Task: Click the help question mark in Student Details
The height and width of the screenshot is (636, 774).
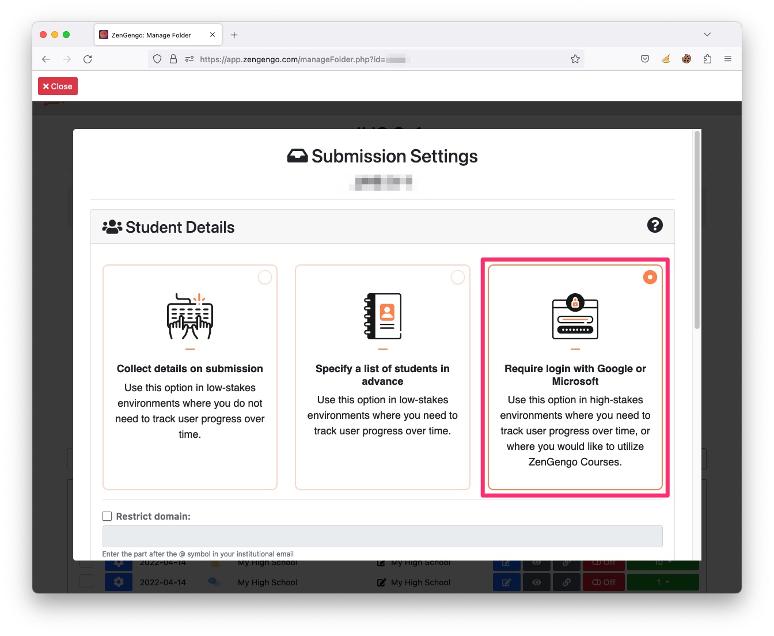Action: click(x=655, y=225)
